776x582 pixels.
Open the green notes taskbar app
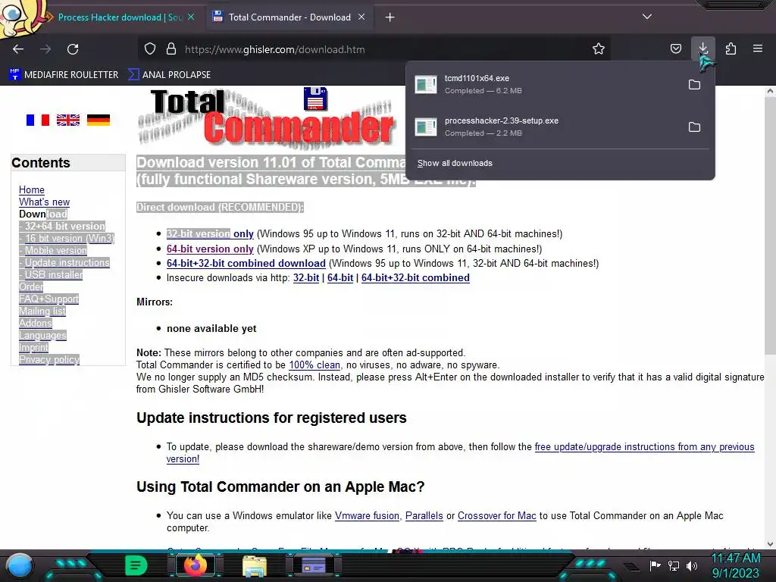click(x=136, y=565)
